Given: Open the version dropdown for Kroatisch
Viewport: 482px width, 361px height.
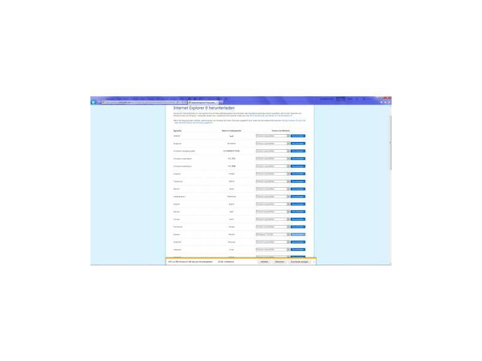Looking at the screenshot, I should [x=273, y=174].
